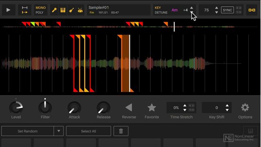This screenshot has height=147, width=261.
Task: Toggle the link chain icon
Action: click(252, 10)
